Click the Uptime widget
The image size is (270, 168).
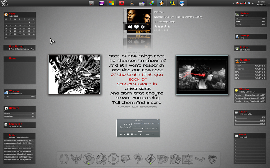[x=250, y=48]
